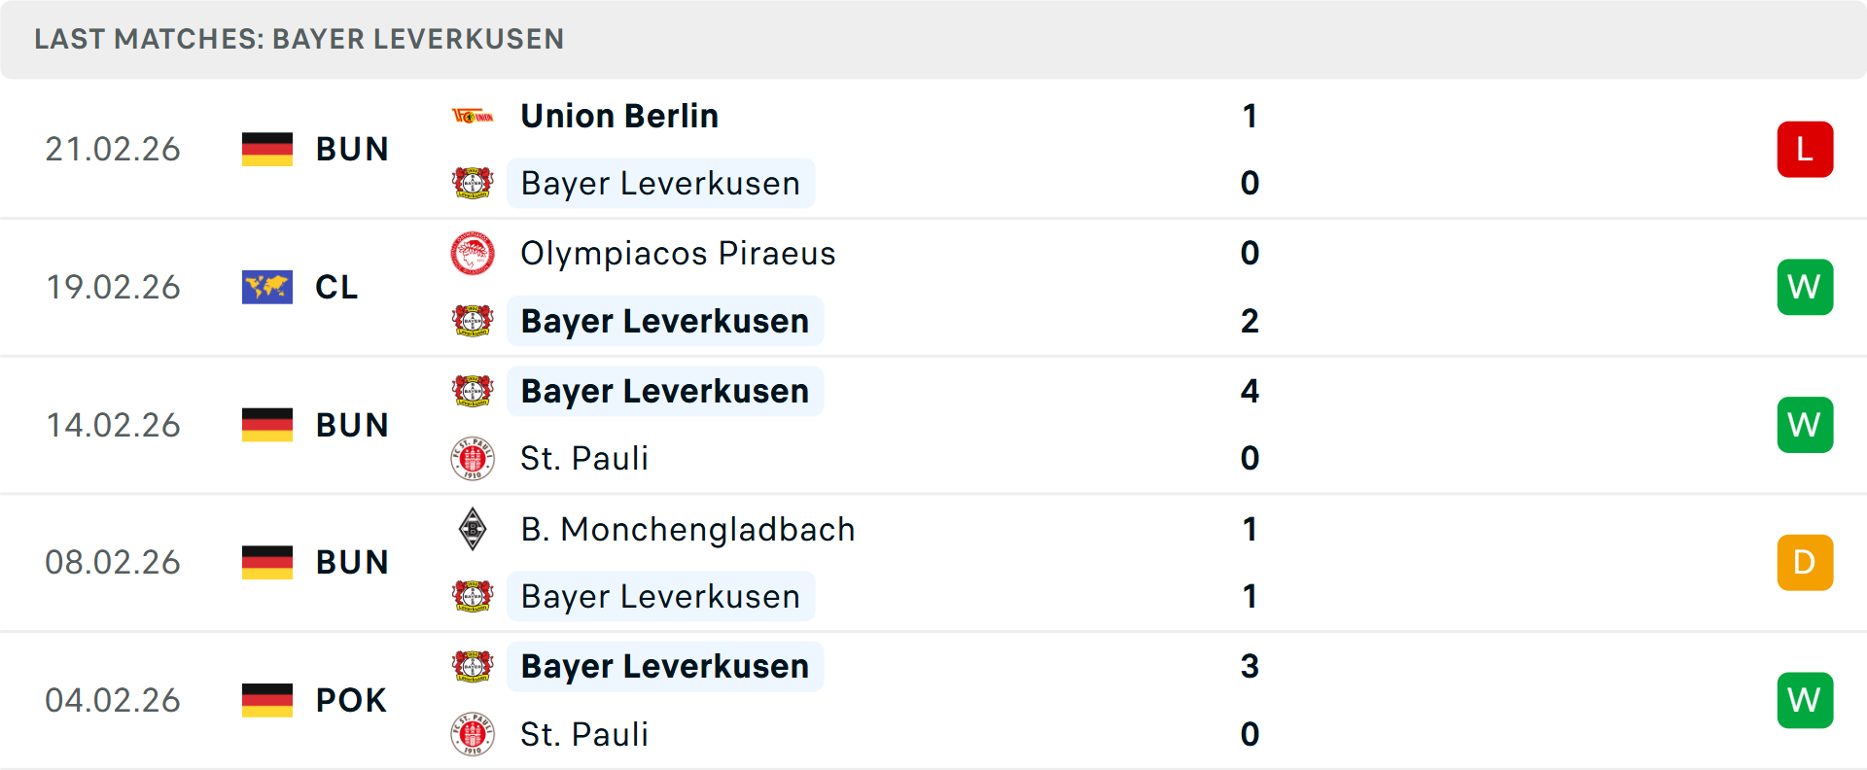Click Last Matches: Bayer Leverkusen header
This screenshot has height=770, width=1867.
(299, 39)
